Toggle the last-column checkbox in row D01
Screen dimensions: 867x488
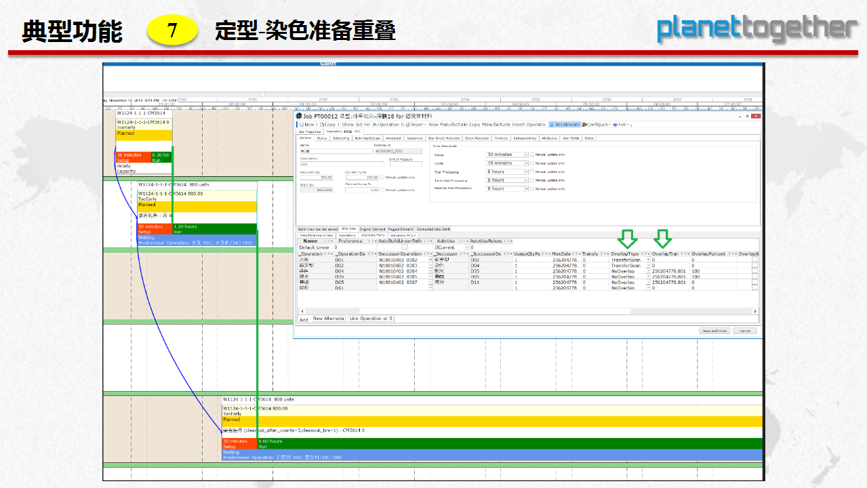[754, 260]
